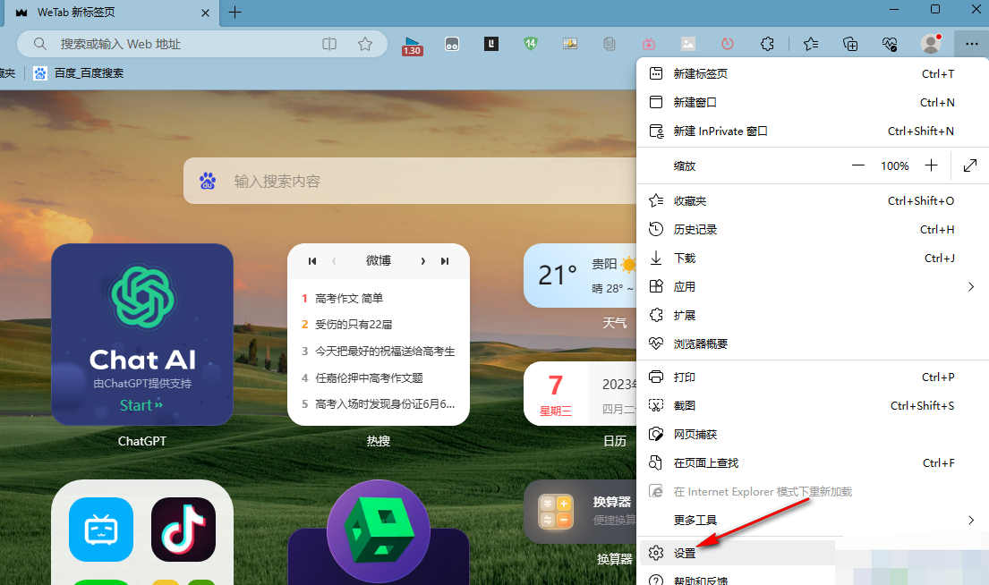Open Browser Essentials heart-pulse icon
Viewport: 989px width, 585px height.
[x=889, y=44]
